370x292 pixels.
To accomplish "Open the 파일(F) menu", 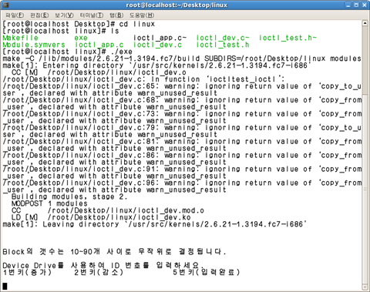I will (15, 15).
